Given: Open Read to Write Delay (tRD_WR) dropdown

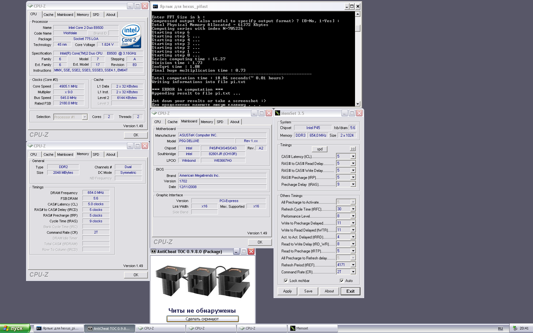Looking at the screenshot, I should [x=353, y=244].
